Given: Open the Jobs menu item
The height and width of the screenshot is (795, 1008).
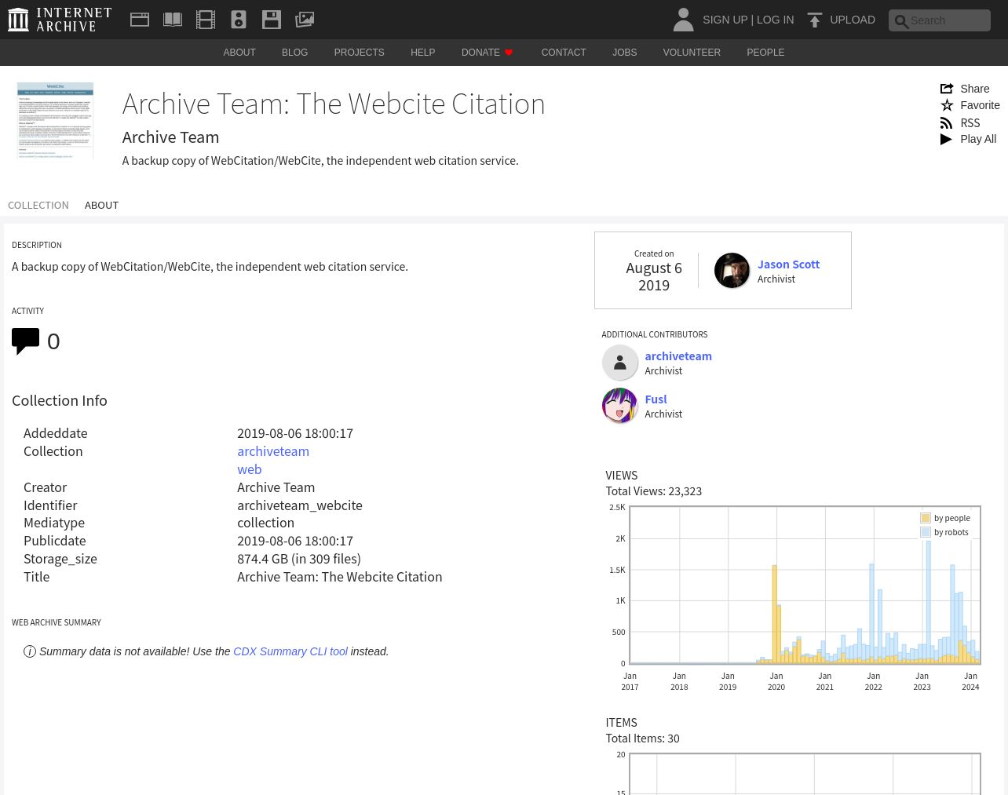Looking at the screenshot, I should 625,53.
